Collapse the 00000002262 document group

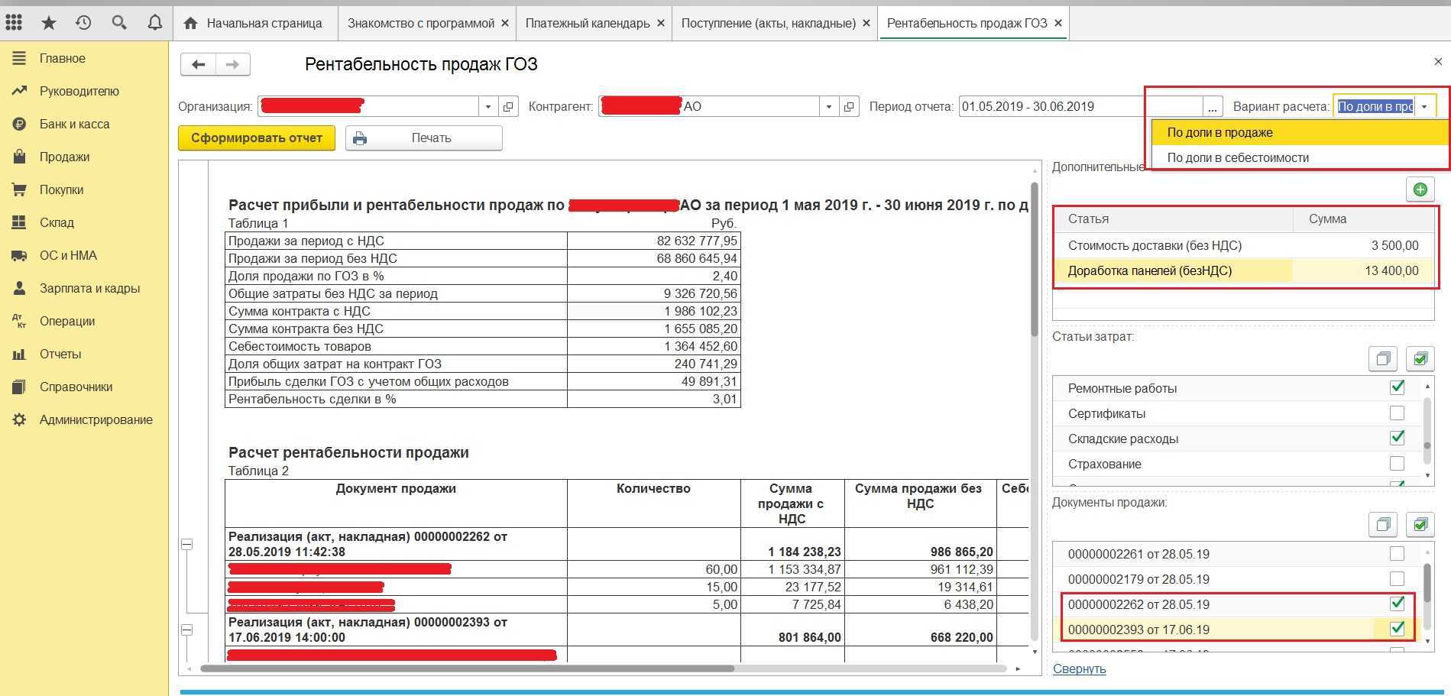coord(186,544)
